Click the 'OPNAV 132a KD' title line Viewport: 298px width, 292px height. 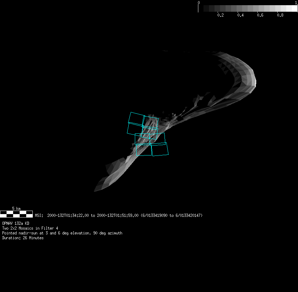pyautogui.click(x=16, y=223)
